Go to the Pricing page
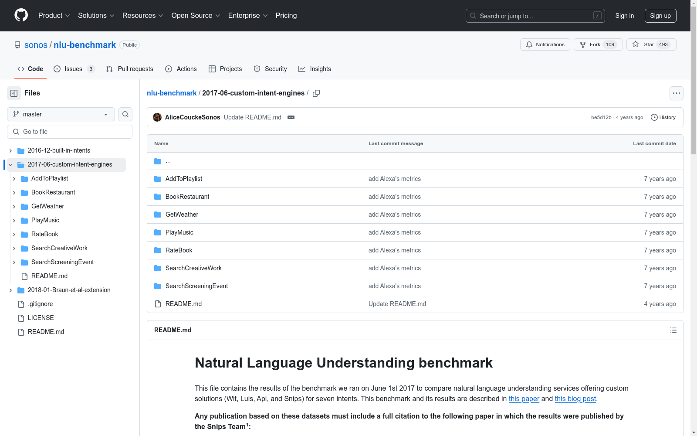697x436 pixels. 286,15
